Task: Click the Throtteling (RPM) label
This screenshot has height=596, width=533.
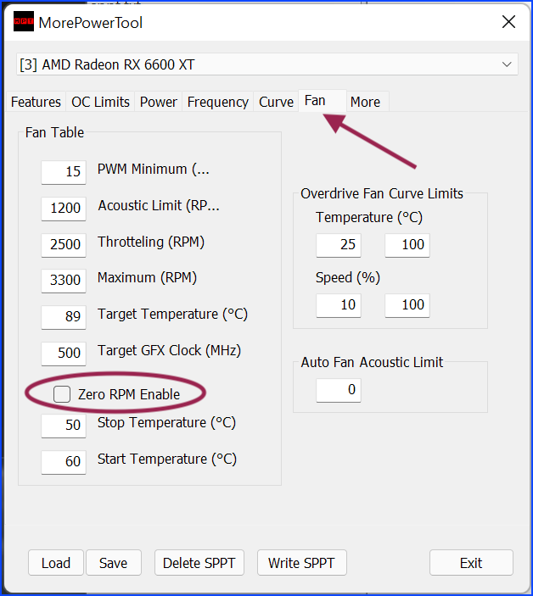Action: 151,242
